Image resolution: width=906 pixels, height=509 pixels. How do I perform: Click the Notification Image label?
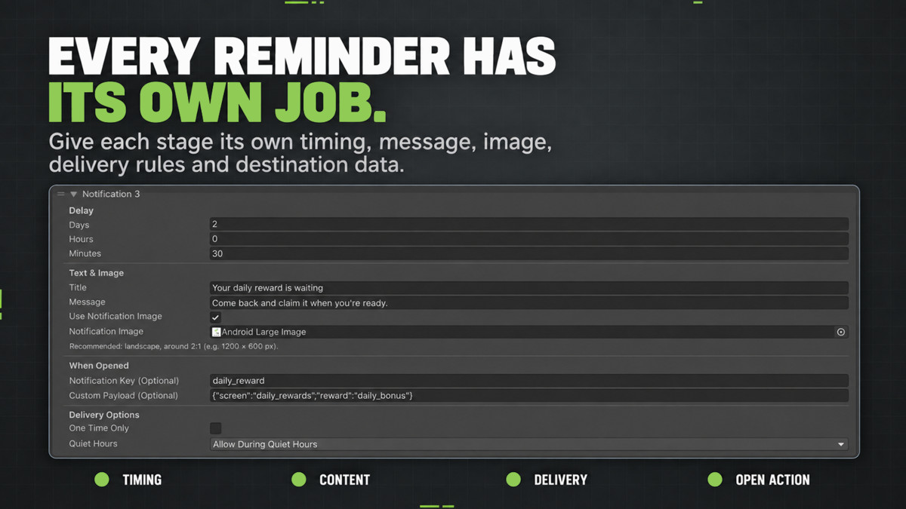(x=106, y=332)
